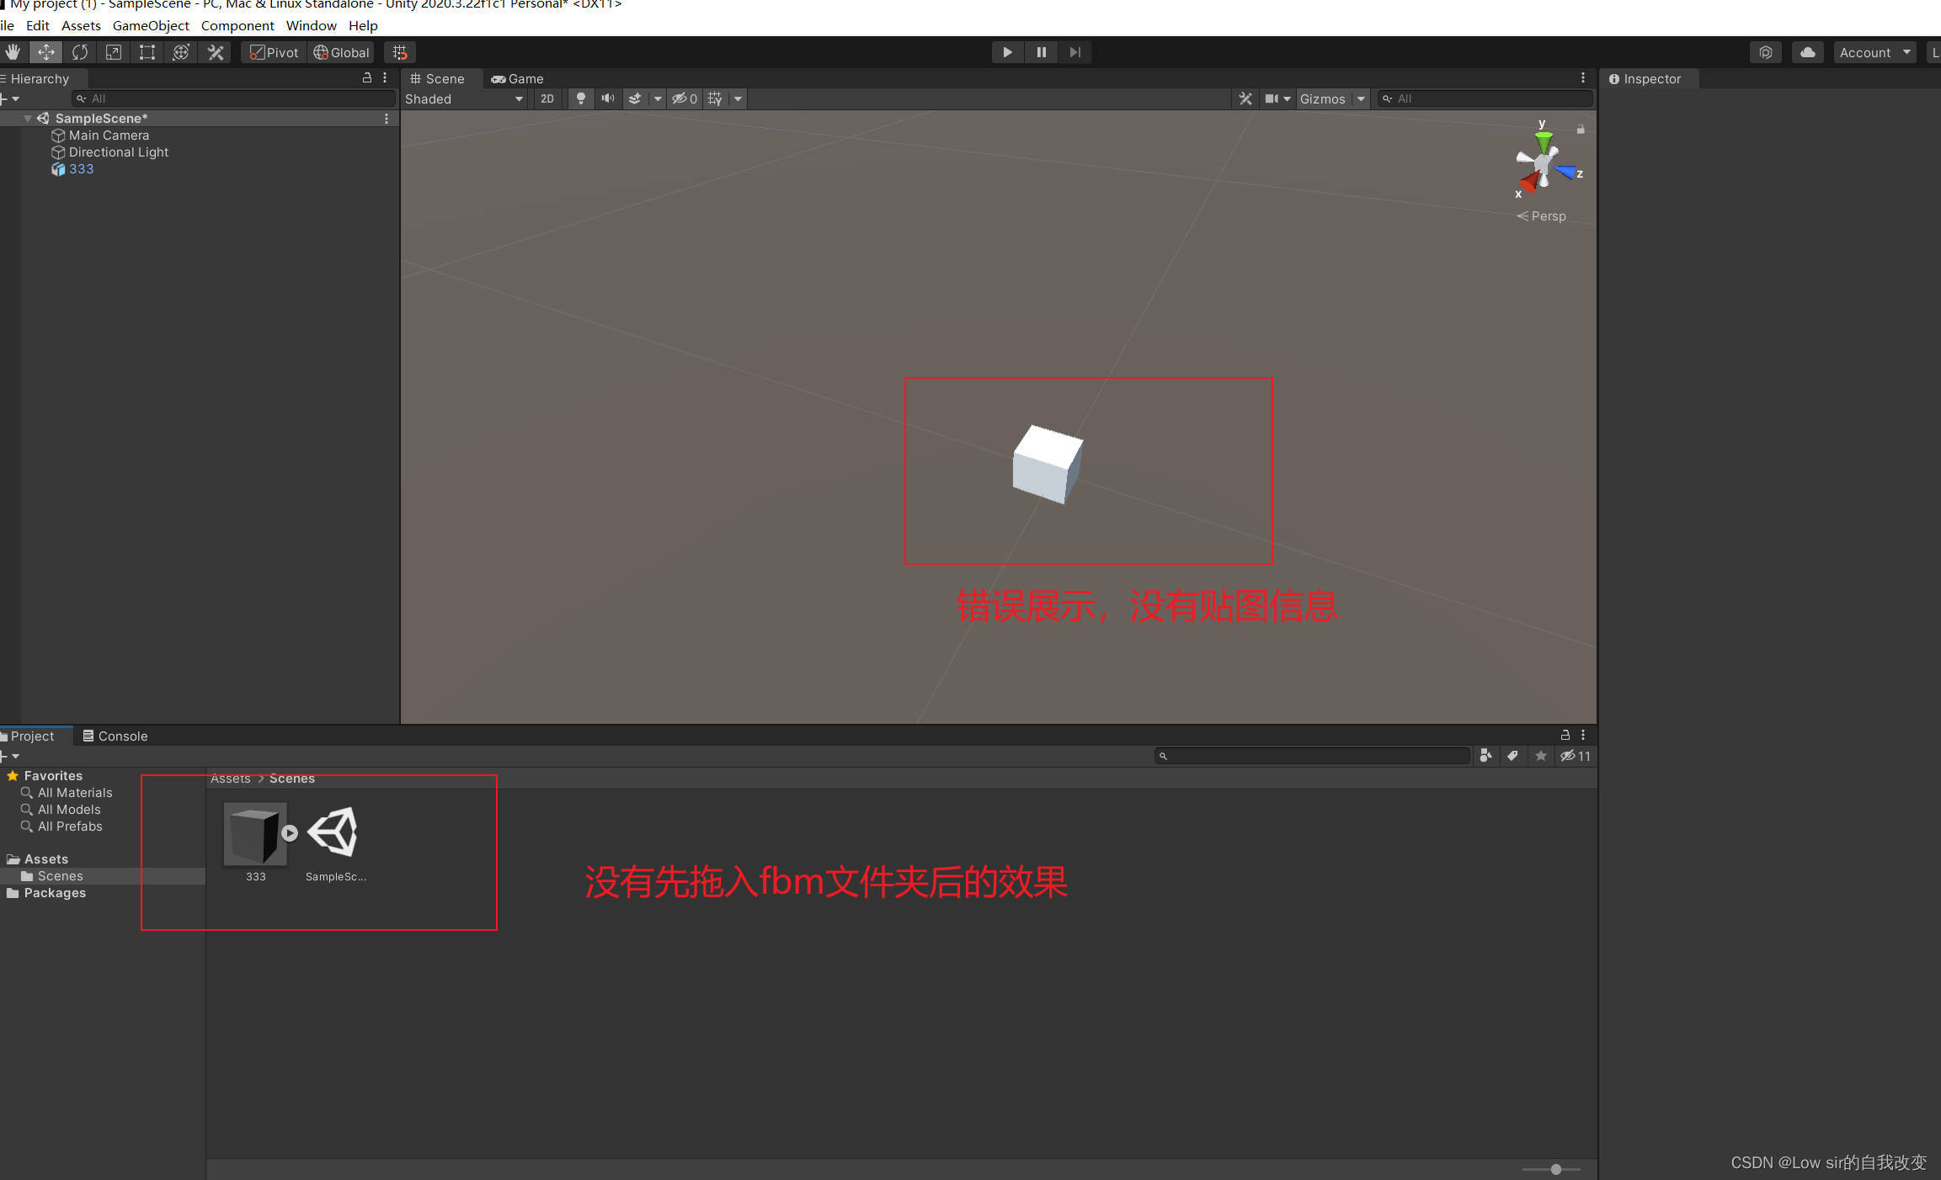Select the Rect Transform tool
The height and width of the screenshot is (1180, 1941).
click(x=147, y=52)
